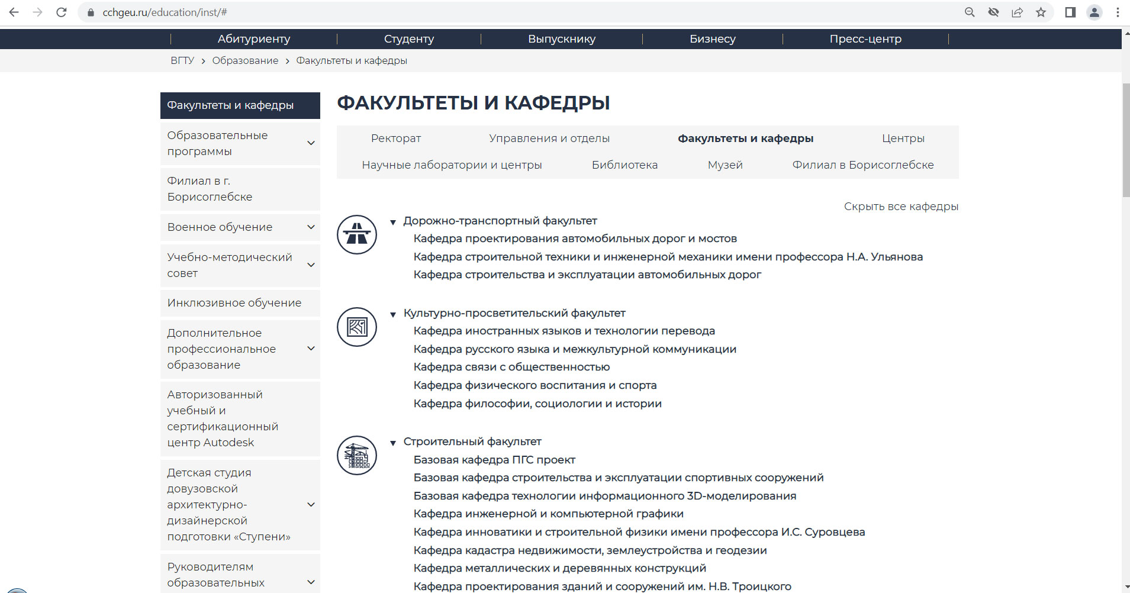Collapse the Культурно-просветительский факультет triangle

[x=393, y=314]
